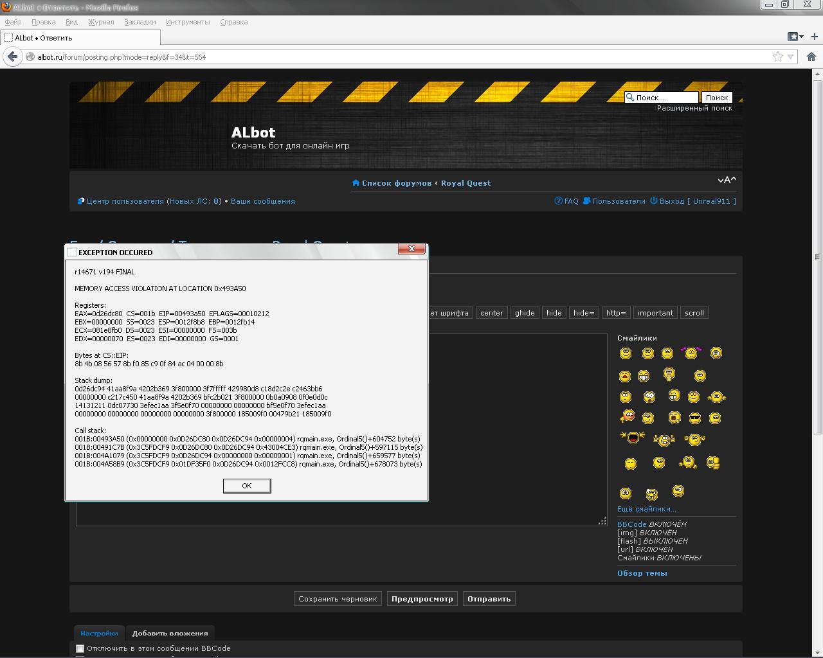Insert the center BBCode tag
823x658 pixels.
pos(492,313)
